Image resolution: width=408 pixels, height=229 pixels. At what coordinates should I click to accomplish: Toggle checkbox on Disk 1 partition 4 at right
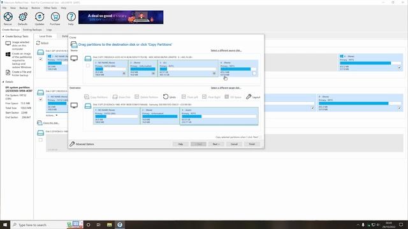[399, 68]
